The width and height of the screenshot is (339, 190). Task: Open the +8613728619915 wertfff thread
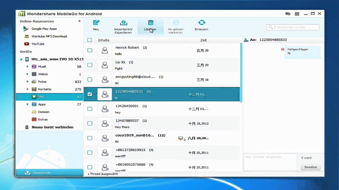162,153
